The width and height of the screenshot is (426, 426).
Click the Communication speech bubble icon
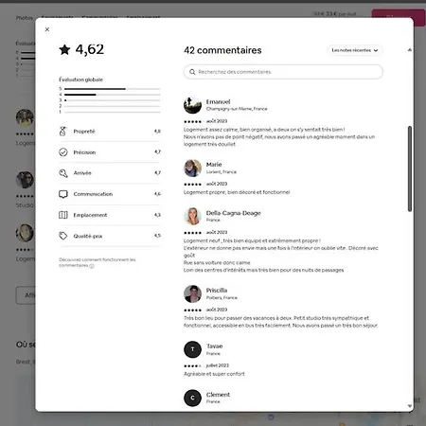pyautogui.click(x=63, y=194)
